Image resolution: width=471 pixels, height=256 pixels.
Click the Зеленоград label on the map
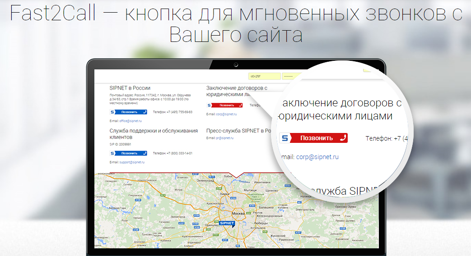click(x=205, y=180)
